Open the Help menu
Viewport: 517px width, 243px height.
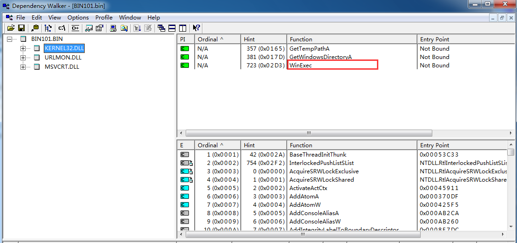click(x=154, y=18)
